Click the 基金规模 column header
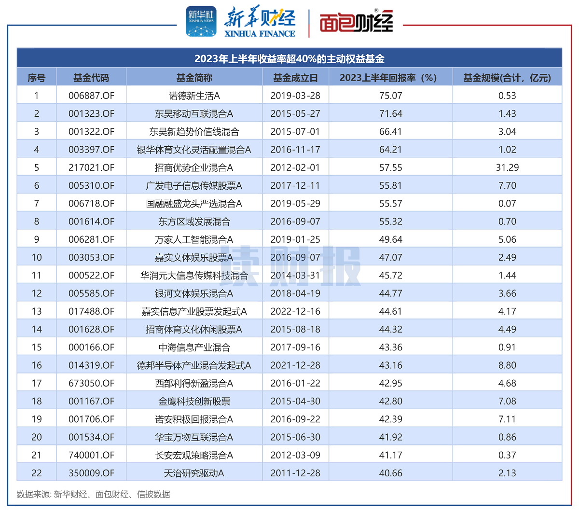Viewport: 579px width, 513px height. (507, 77)
